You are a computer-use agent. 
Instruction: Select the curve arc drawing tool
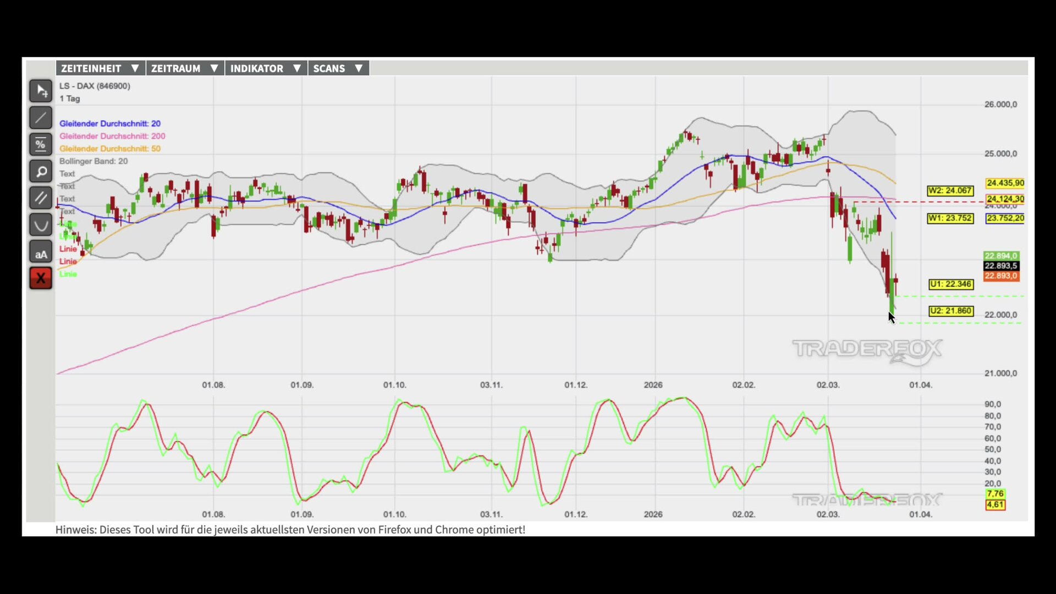tap(41, 225)
